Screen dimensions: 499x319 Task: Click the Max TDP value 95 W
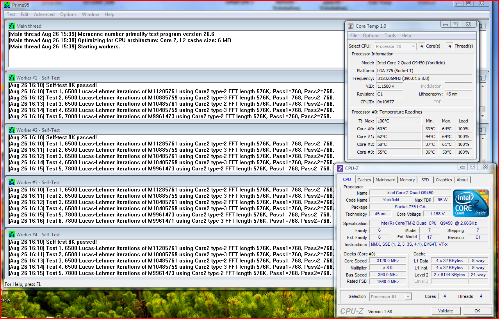(x=443, y=200)
